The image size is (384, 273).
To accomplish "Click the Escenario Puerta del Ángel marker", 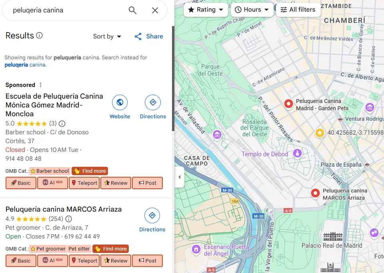I will [196, 249].
